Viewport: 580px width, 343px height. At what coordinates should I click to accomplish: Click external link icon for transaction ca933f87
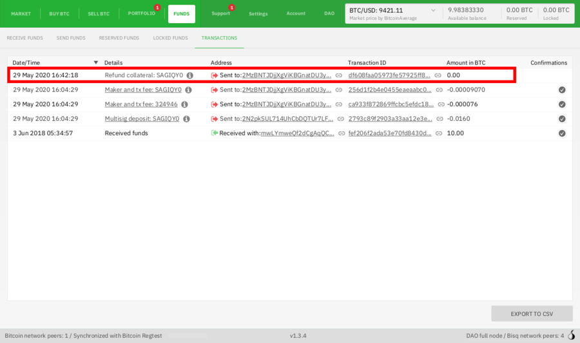tap(441, 104)
